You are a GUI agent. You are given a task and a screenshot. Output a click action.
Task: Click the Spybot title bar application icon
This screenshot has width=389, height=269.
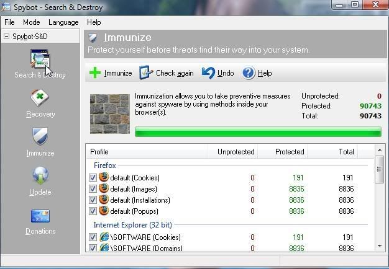[6, 7]
